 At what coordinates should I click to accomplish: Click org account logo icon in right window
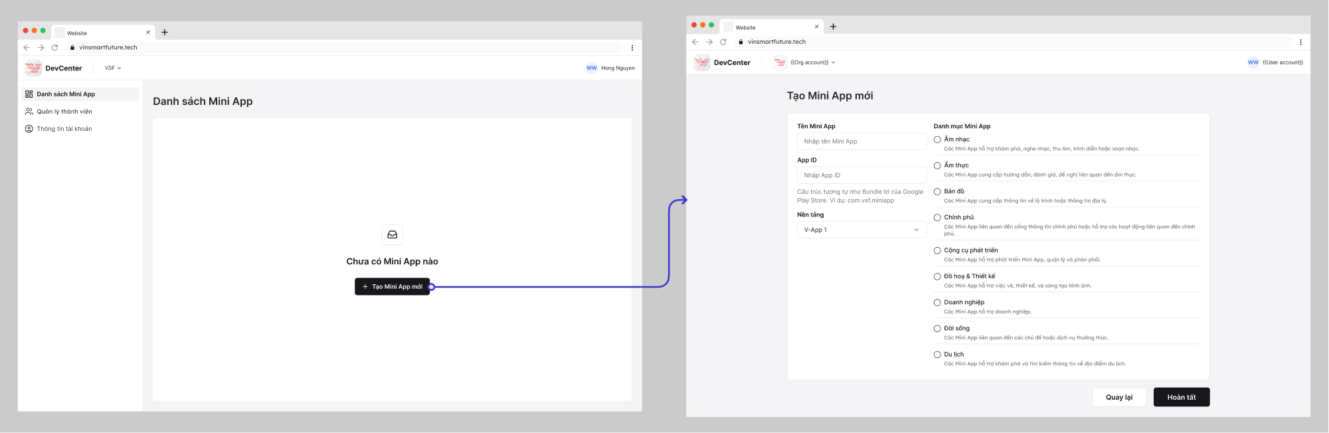tap(780, 62)
